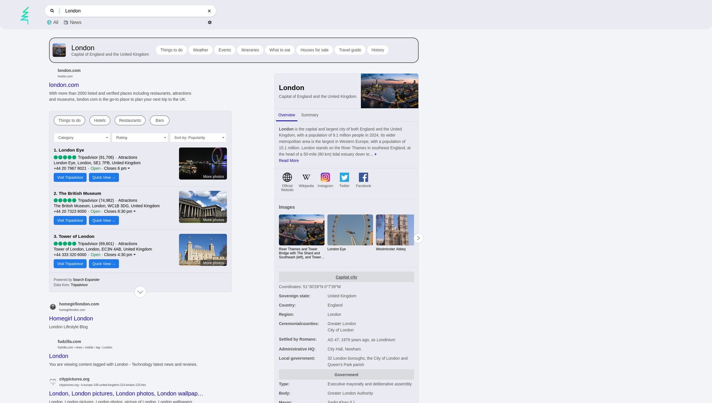712x403 pixels.
Task: Open the Rating dropdown filter
Action: click(x=140, y=138)
